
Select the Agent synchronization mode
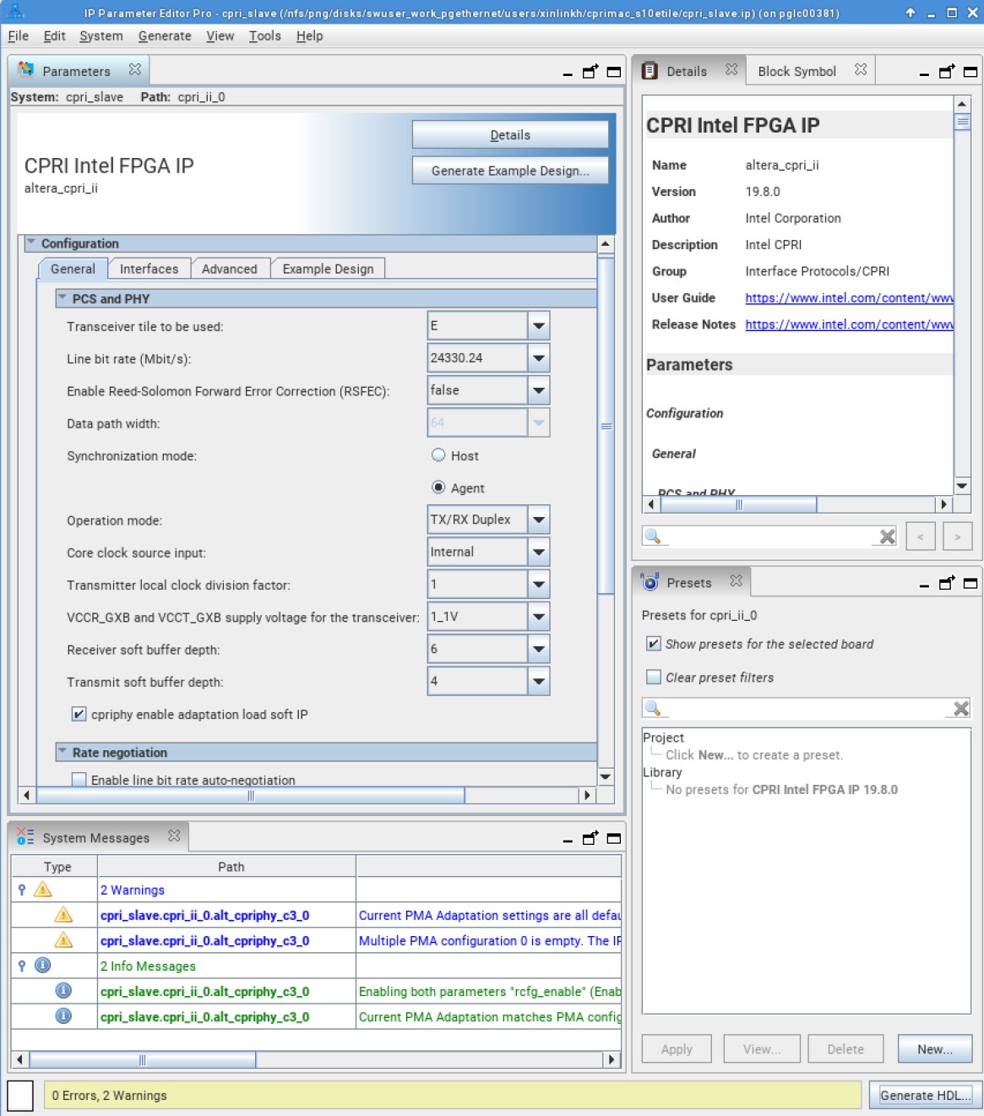[438, 487]
